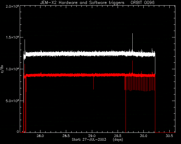The width and height of the screenshot is (181, 144).
Task: Click the 28.5 x-axis tick label
Action: tap(66, 136)
